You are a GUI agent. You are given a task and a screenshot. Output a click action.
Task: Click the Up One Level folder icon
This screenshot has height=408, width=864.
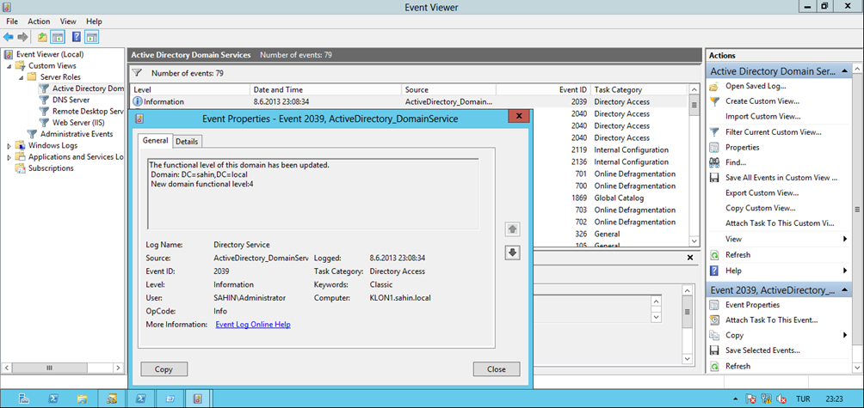[42, 38]
